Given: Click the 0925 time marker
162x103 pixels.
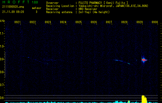Looking at the screenshot, I should pyautogui.click(x=78, y=22).
